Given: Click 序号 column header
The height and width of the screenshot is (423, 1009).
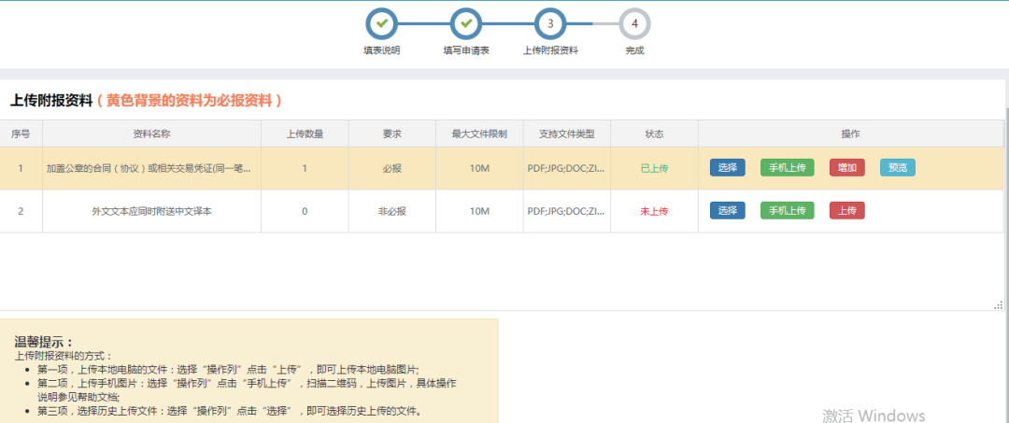Looking at the screenshot, I should click(21, 134).
